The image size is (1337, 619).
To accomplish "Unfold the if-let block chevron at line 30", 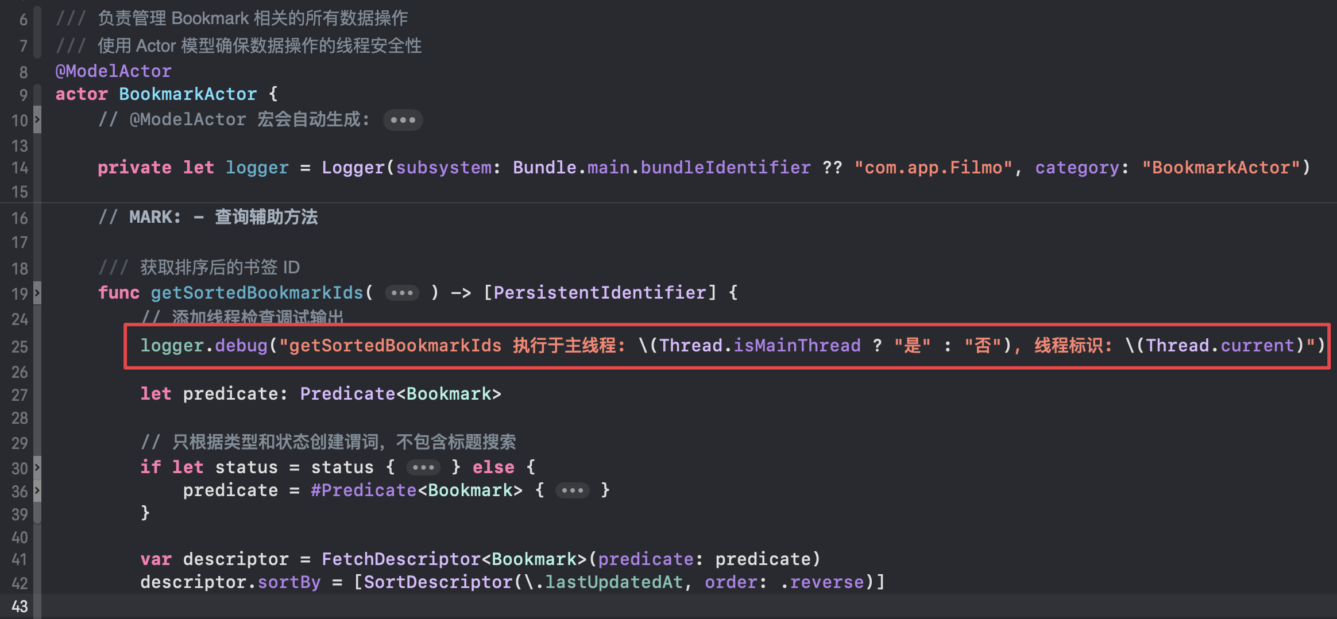I will click(x=37, y=467).
